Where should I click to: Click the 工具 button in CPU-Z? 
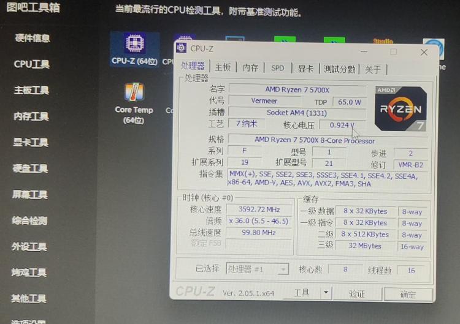(x=302, y=292)
